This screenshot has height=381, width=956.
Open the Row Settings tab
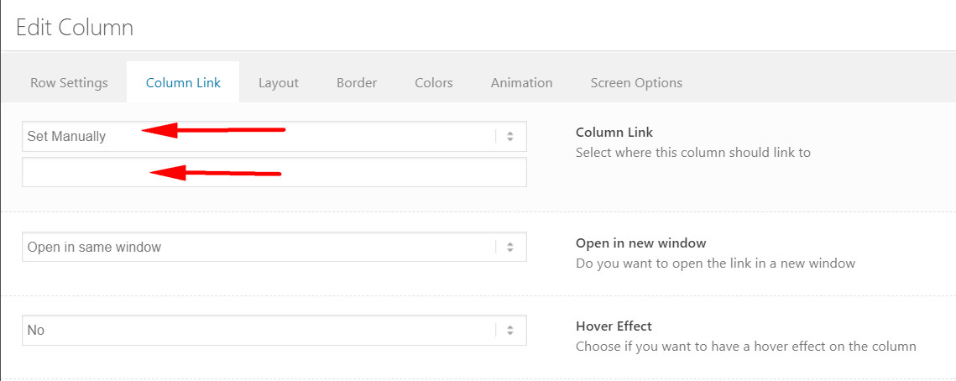[x=69, y=82]
